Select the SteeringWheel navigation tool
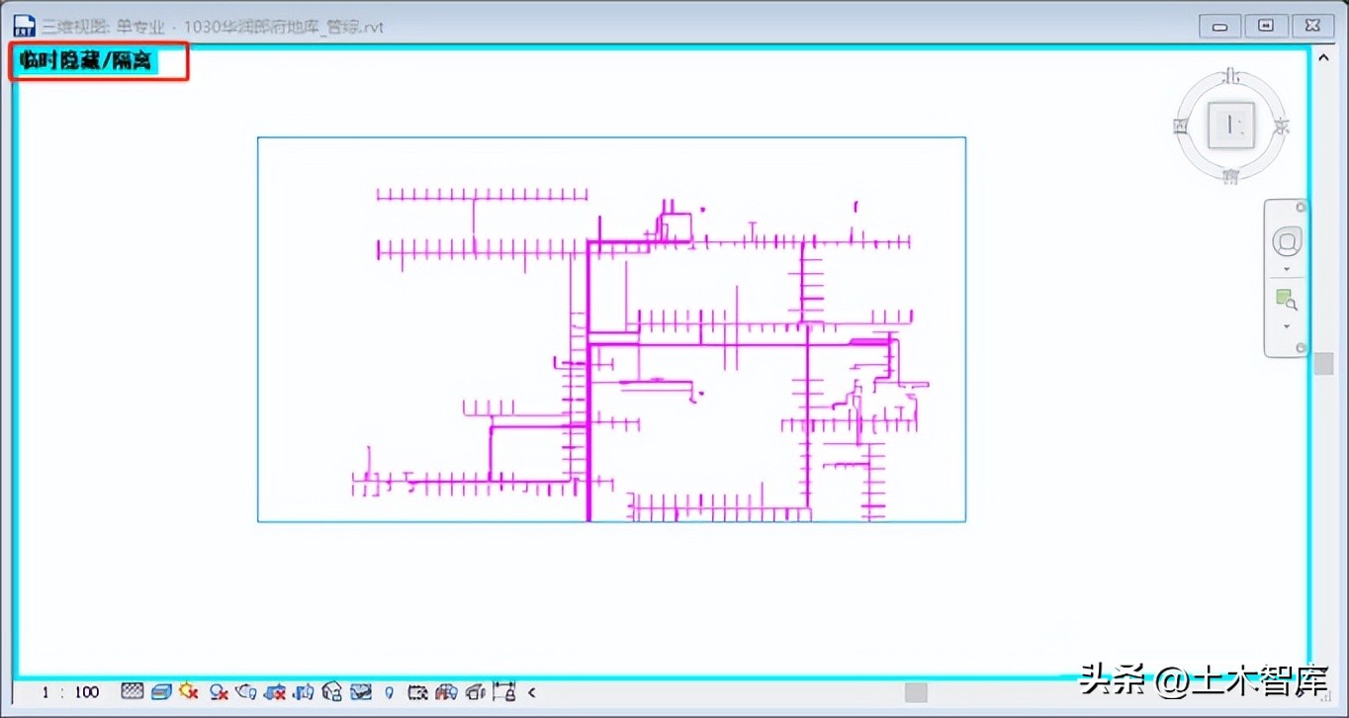1349x718 pixels. click(x=1287, y=240)
